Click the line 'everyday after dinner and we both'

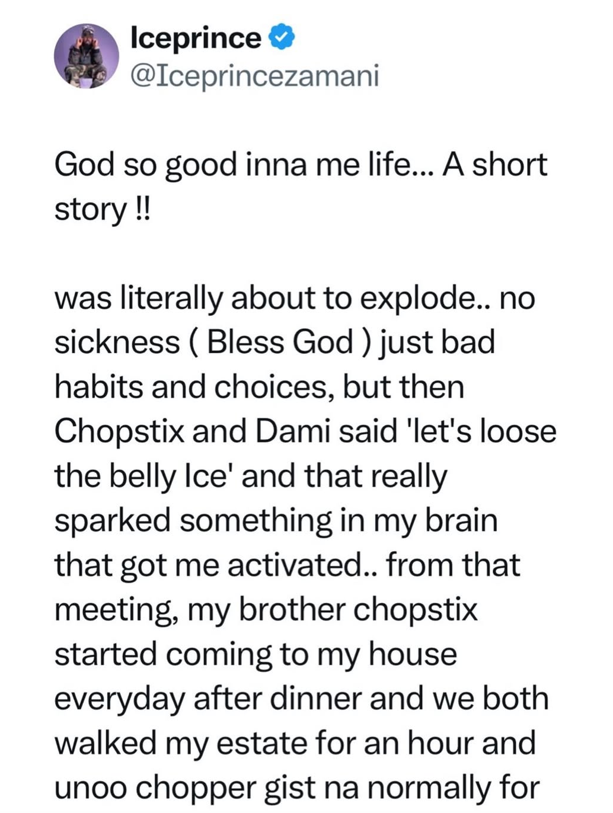(x=301, y=699)
